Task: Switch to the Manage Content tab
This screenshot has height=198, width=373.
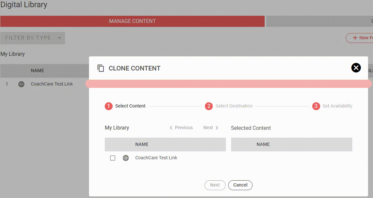Action: click(x=132, y=21)
